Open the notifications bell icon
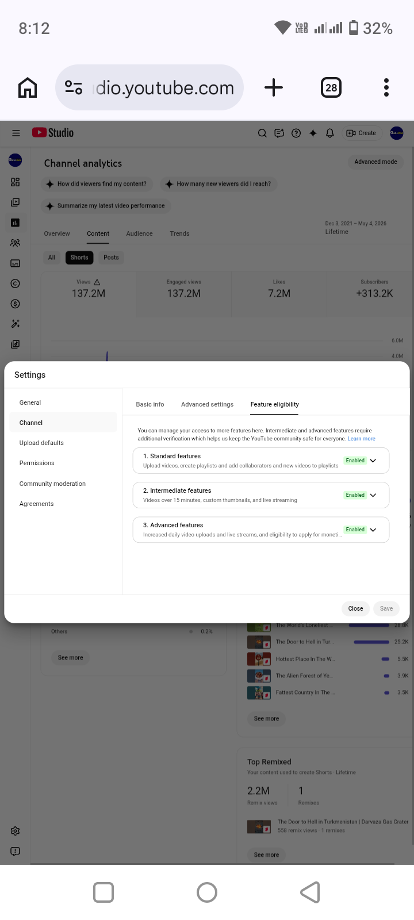This screenshot has height=920, width=414. point(330,133)
